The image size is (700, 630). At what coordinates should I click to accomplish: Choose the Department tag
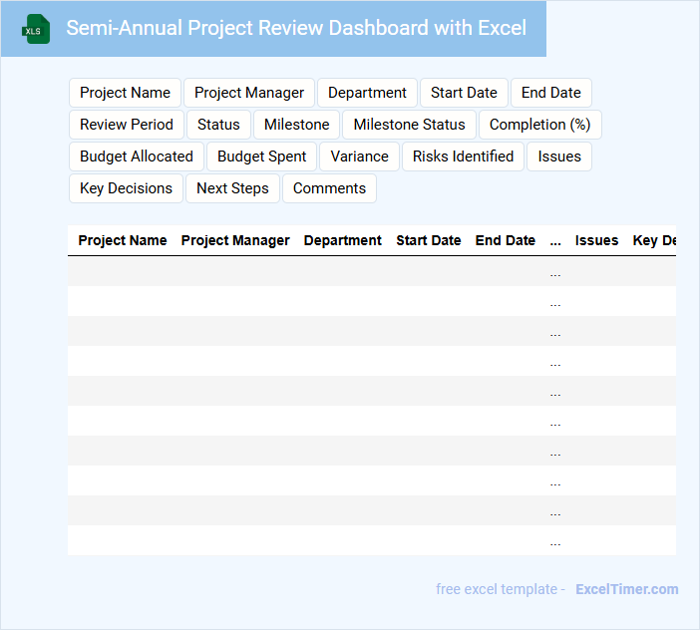pyautogui.click(x=367, y=93)
